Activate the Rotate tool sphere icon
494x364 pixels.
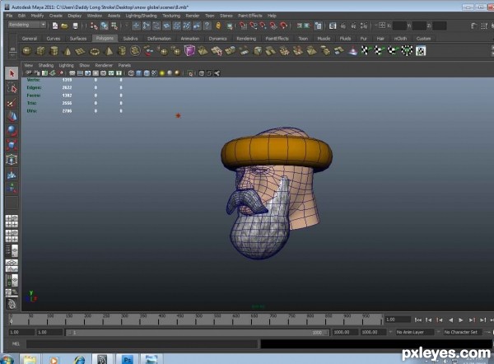[12, 131]
